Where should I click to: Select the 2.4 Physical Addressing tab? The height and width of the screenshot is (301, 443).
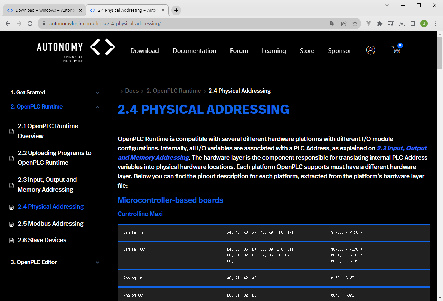click(x=127, y=10)
